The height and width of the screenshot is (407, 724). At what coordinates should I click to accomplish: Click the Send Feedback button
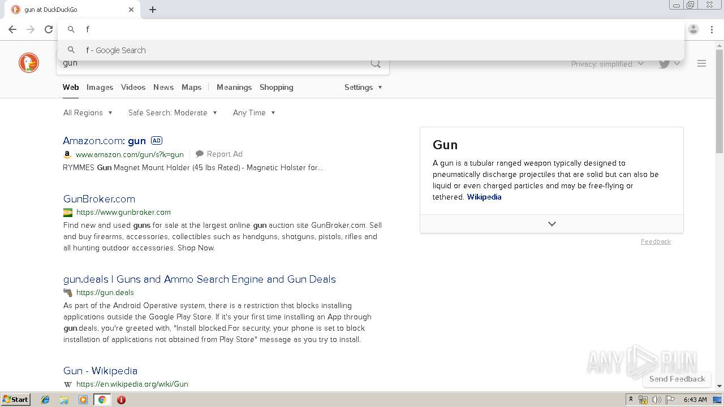point(677,379)
